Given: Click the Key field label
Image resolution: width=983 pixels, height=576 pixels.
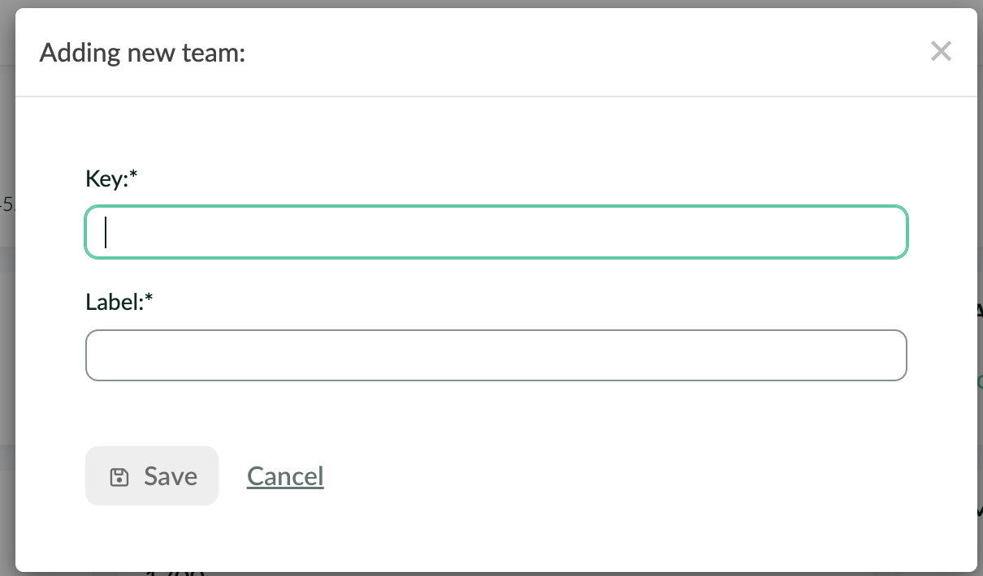Looking at the screenshot, I should tap(112, 178).
